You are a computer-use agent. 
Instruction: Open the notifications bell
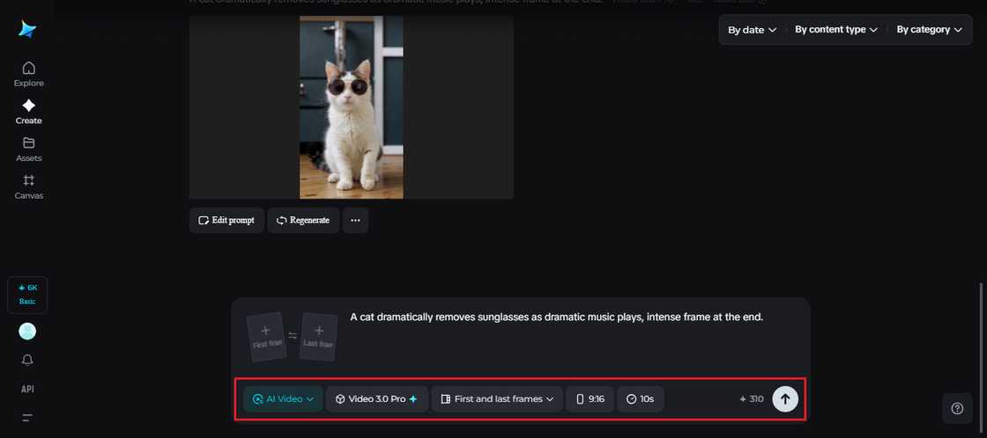tap(27, 360)
